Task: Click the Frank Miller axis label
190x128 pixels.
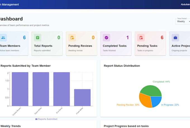Action: click(x=79, y=111)
